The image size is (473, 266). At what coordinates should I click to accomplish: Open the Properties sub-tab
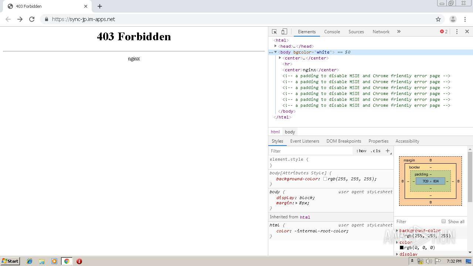coord(378,141)
